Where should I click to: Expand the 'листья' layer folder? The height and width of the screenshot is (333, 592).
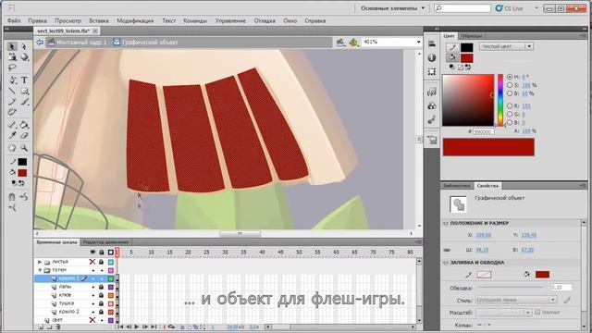[40, 262]
